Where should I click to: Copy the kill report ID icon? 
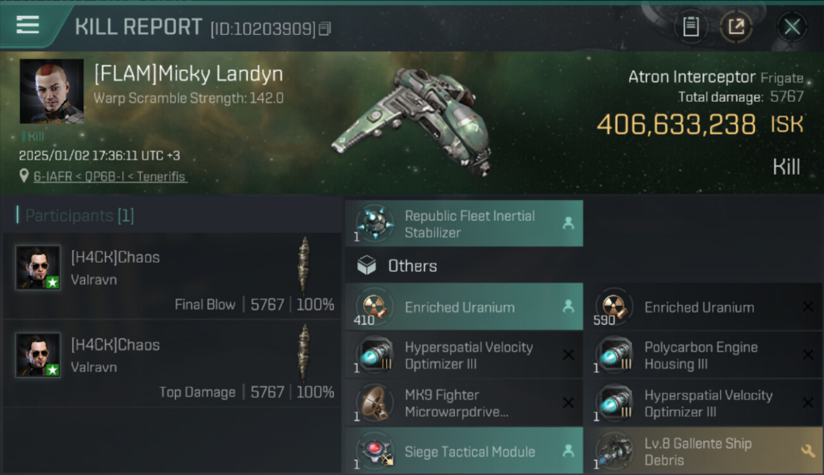pos(325,28)
